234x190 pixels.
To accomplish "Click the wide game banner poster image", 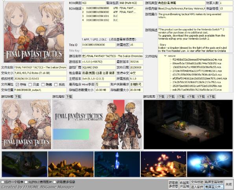I will pos(98,124).
